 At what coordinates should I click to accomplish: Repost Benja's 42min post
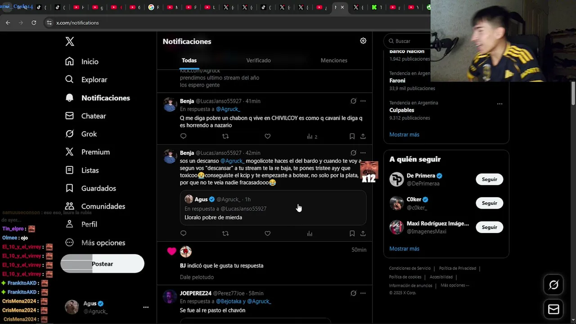click(x=225, y=234)
